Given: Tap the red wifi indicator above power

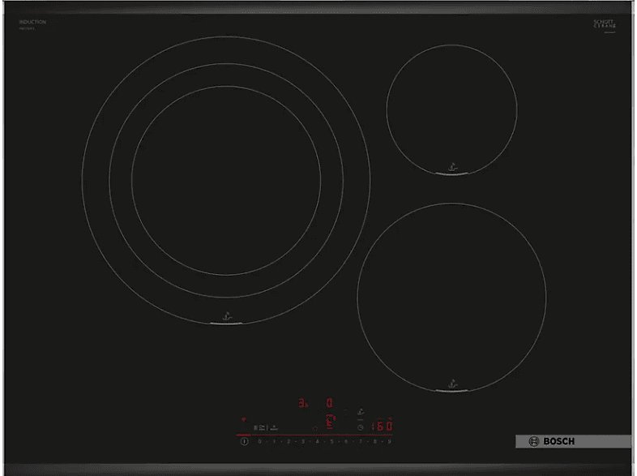Looking at the screenshot, I should point(243,420).
